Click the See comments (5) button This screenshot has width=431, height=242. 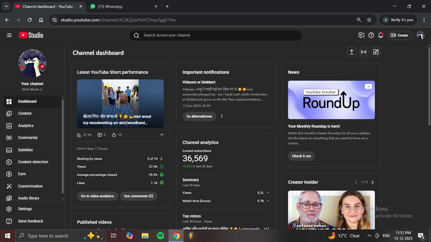[x=138, y=196]
